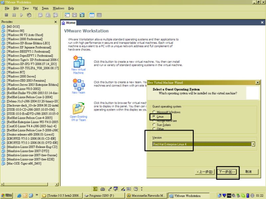Select [Gentoo-releases-x86-2006.01-Livecd] in Favorites
This screenshot has width=266, height=199.
point(30,135)
